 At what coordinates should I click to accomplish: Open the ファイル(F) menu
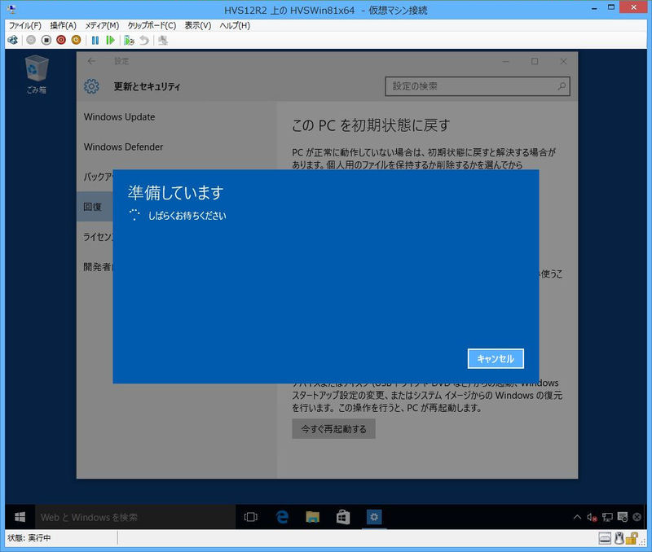[24, 25]
